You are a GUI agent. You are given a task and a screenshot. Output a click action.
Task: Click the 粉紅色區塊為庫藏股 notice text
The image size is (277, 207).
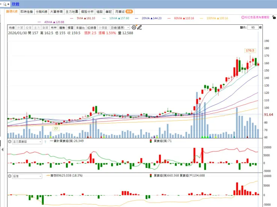pos(257,17)
